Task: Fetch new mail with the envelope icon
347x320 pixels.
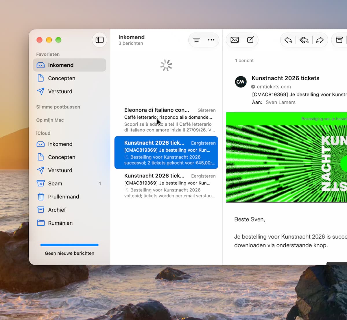Action: pyautogui.click(x=235, y=40)
